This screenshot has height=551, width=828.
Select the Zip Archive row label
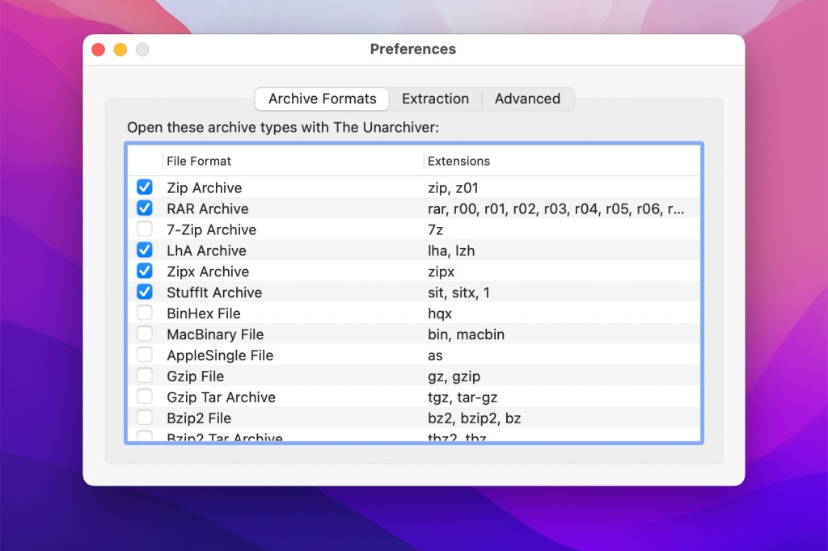click(205, 188)
